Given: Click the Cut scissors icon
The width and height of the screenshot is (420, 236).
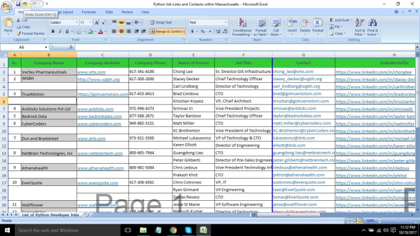Looking at the screenshot, I should [18, 20].
